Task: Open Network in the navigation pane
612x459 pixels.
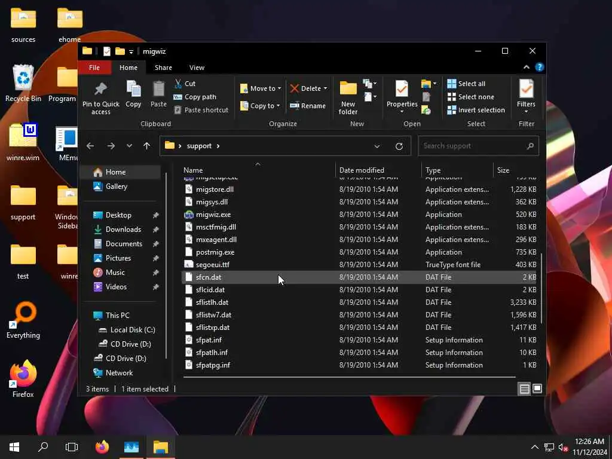Action: click(120, 373)
